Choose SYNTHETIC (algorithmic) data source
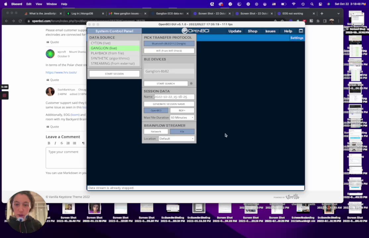This screenshot has width=369, height=238. (x=114, y=58)
